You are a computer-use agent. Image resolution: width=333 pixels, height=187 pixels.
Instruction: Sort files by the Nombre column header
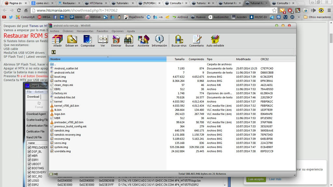pos(107,59)
